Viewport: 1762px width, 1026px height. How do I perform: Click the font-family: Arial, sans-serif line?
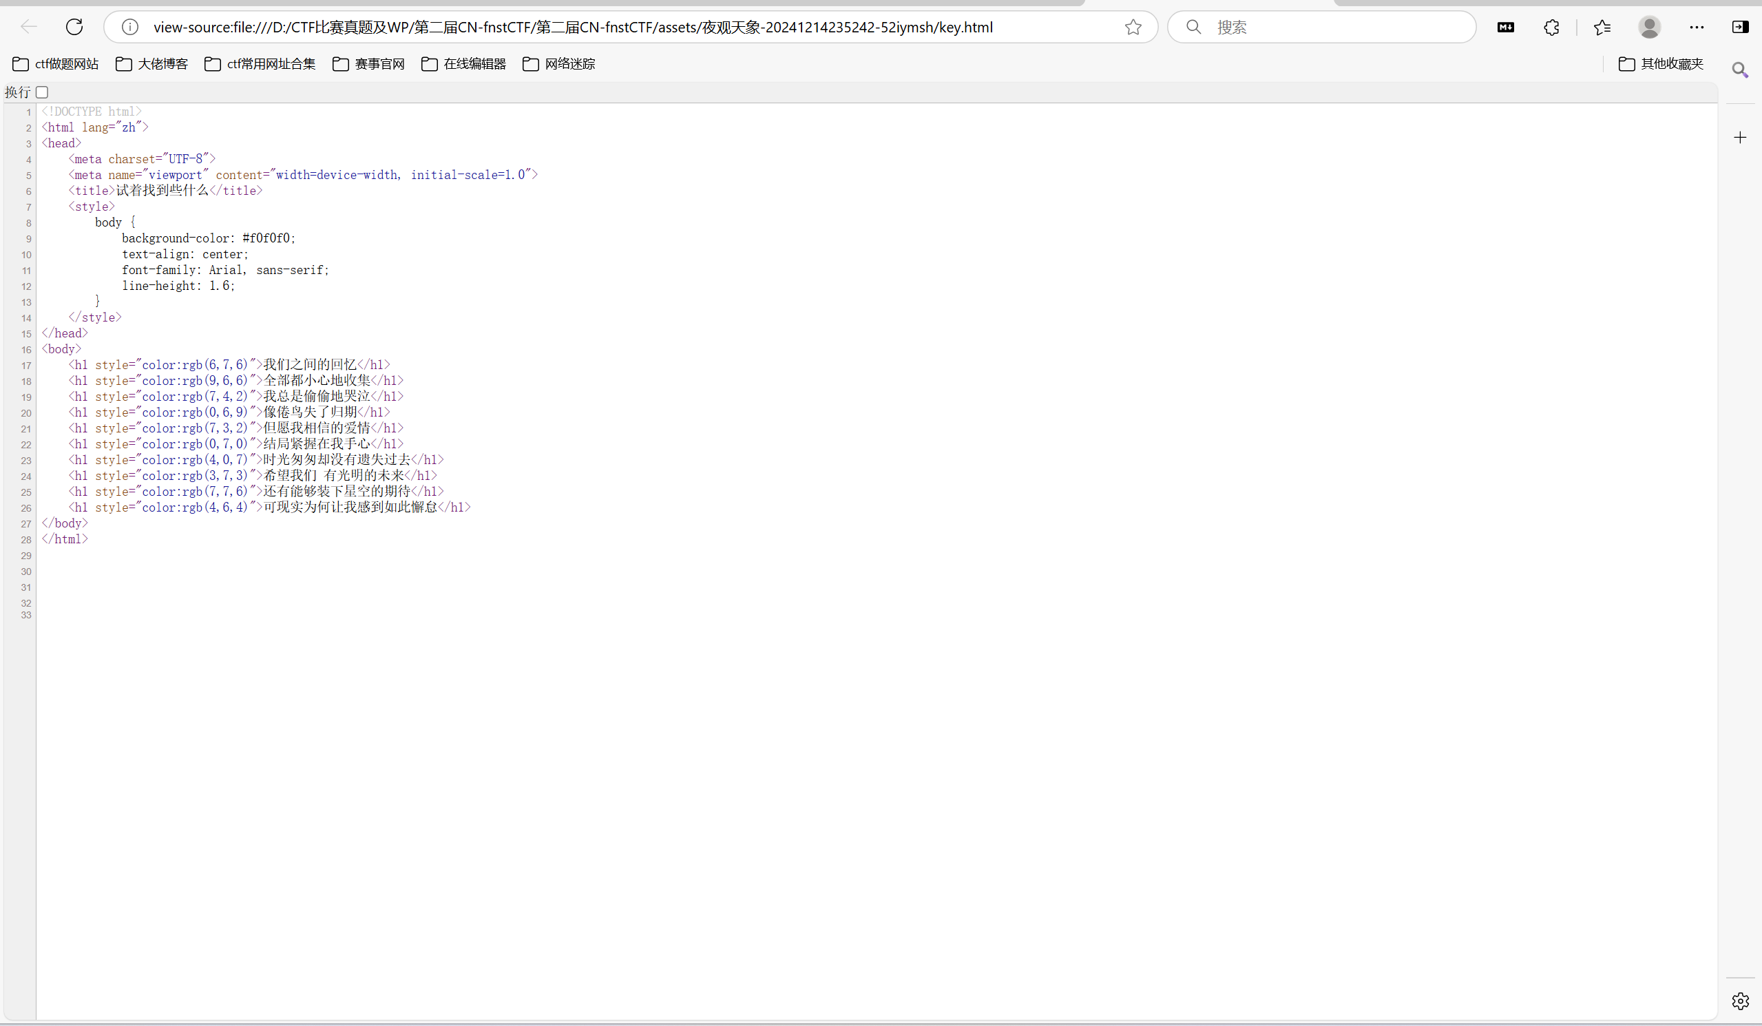[x=225, y=270]
